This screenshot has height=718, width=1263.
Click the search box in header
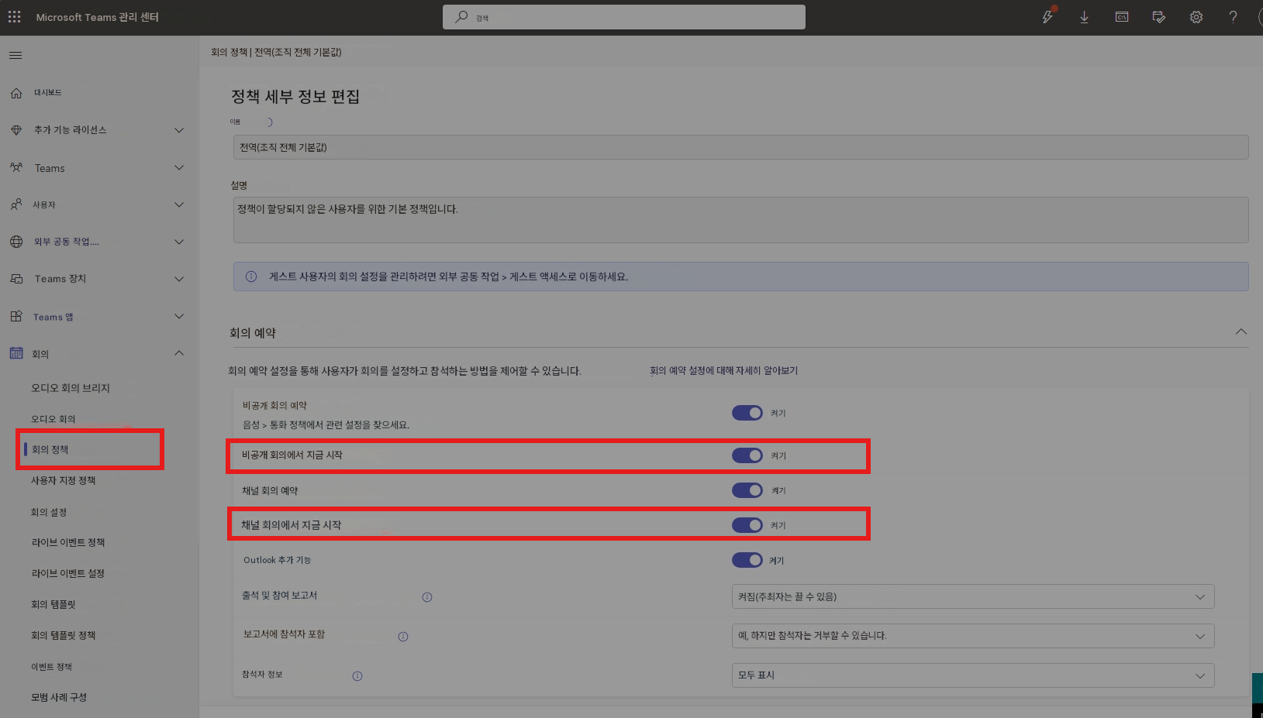point(624,17)
